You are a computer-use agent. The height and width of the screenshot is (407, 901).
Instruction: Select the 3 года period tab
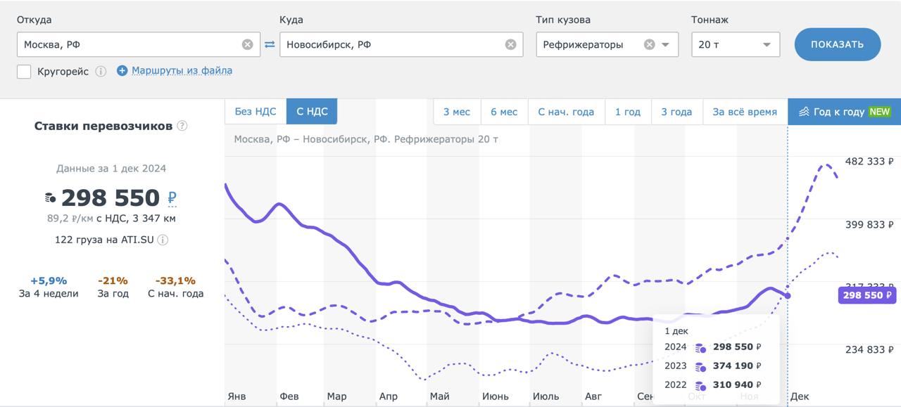[676, 112]
